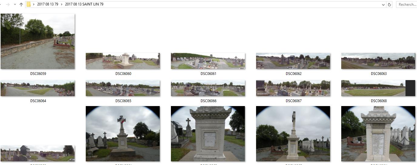Navigate to "2017 08 13 79" breadcrumb
Screen dimensions: 417x165
tap(48, 4)
